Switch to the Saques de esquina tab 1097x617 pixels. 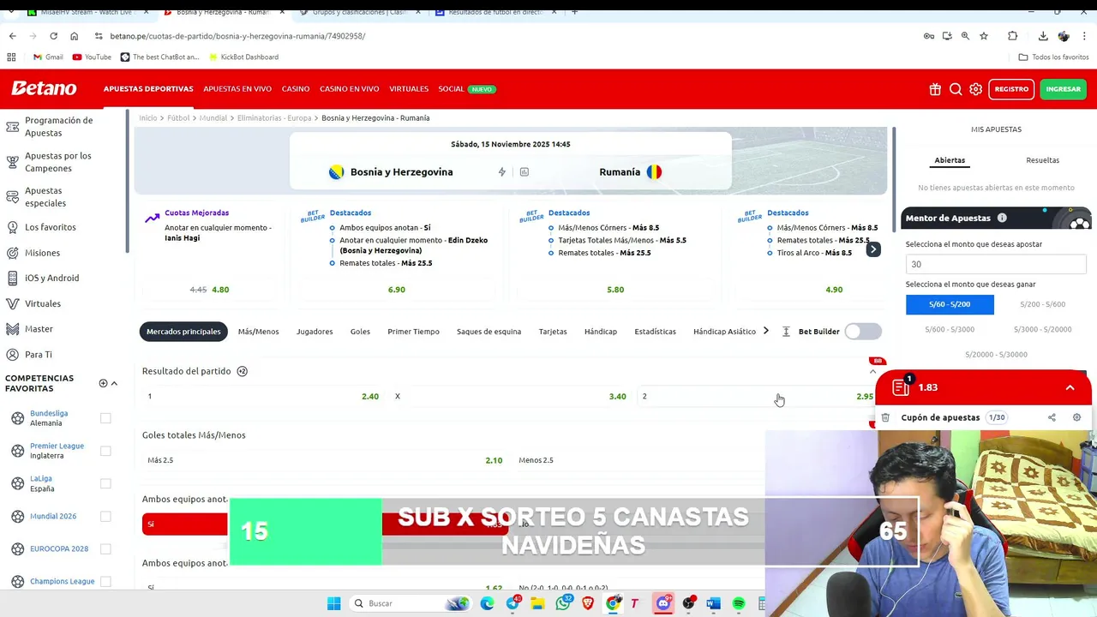(489, 332)
